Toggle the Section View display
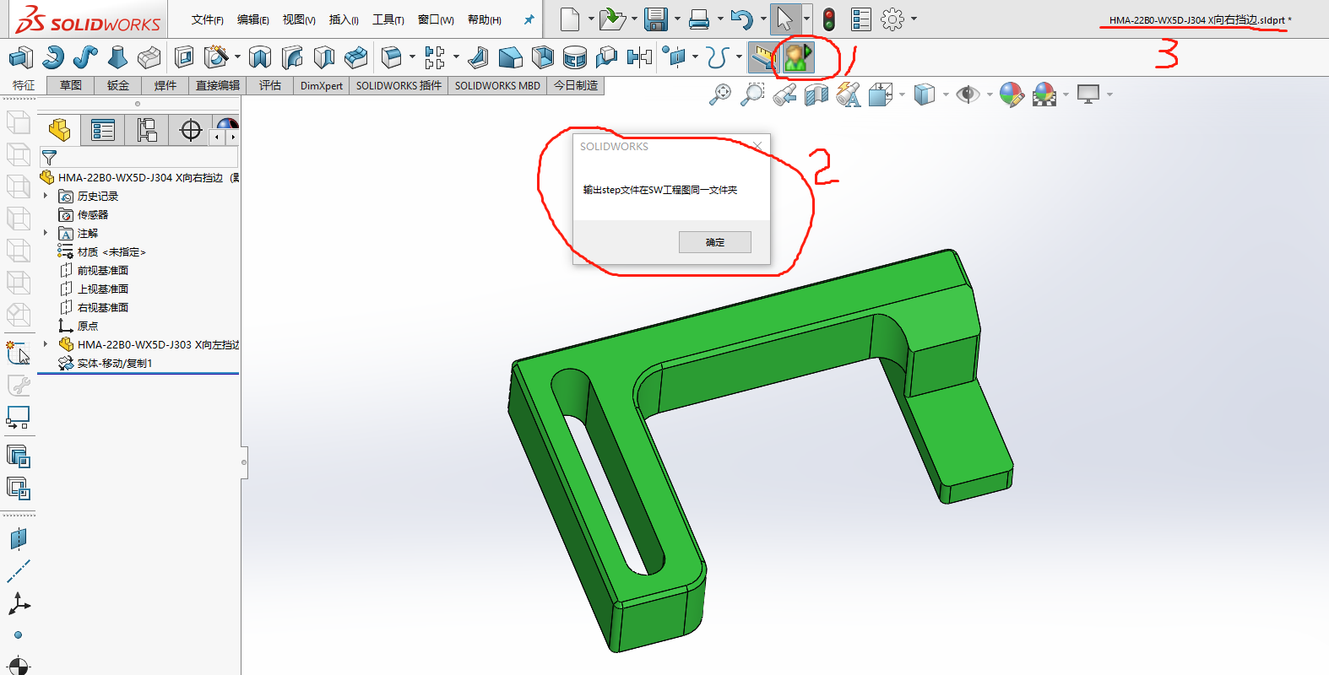Screen dimensions: 1329x675 tap(816, 94)
